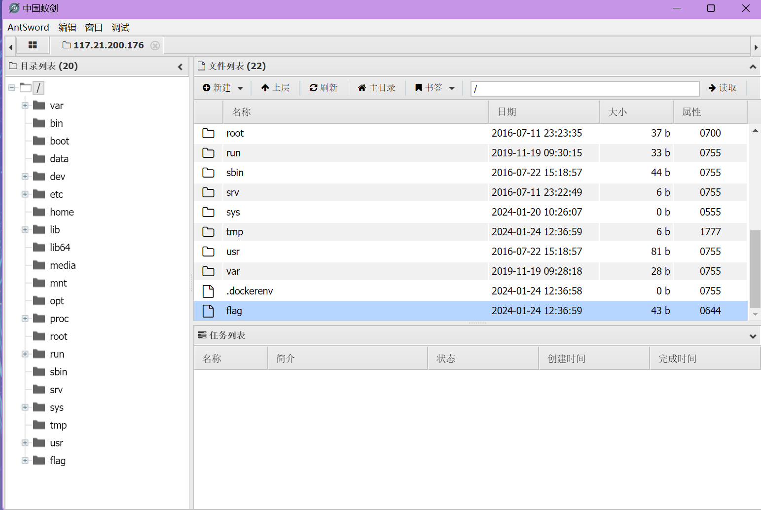
Task: Collapse the 文件列表 panel
Action: 753,67
